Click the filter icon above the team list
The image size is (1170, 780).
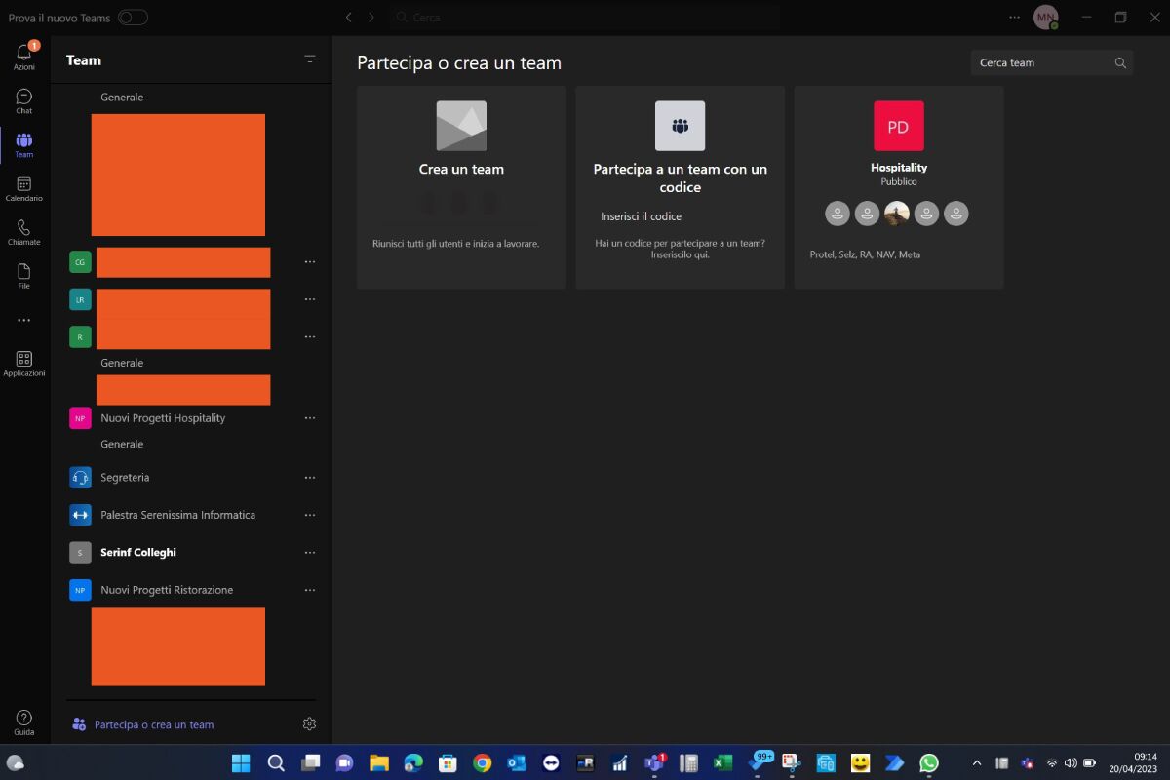coord(310,58)
